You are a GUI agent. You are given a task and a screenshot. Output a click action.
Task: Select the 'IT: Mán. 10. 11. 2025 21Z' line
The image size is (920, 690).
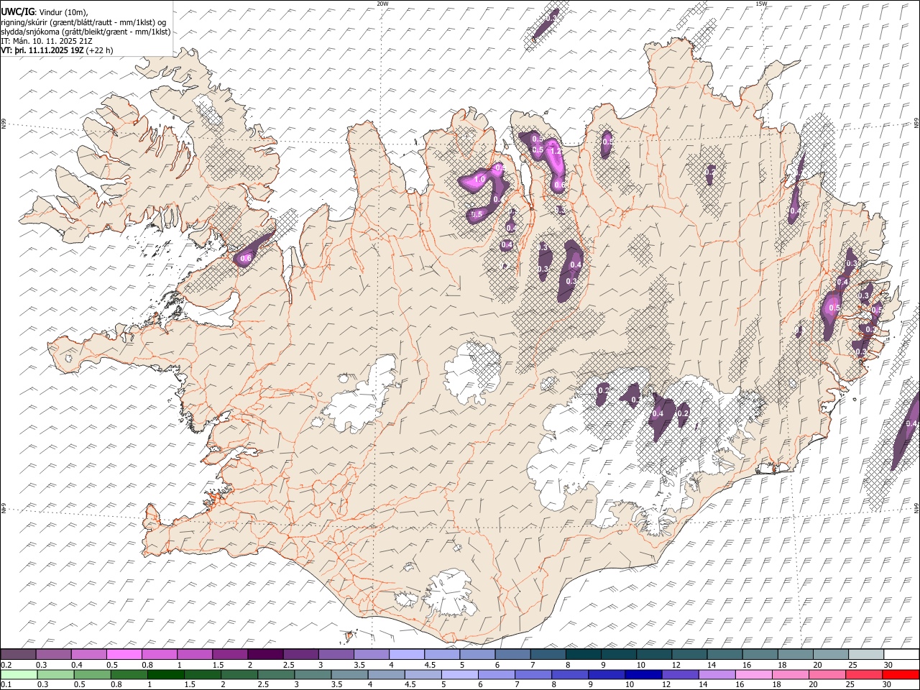coord(47,41)
